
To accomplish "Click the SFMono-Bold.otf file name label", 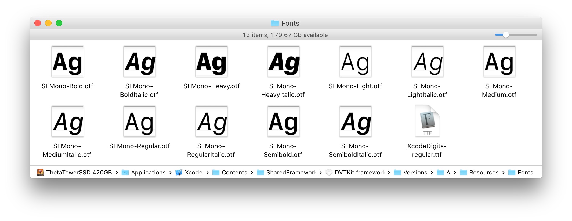I will pyautogui.click(x=67, y=86).
